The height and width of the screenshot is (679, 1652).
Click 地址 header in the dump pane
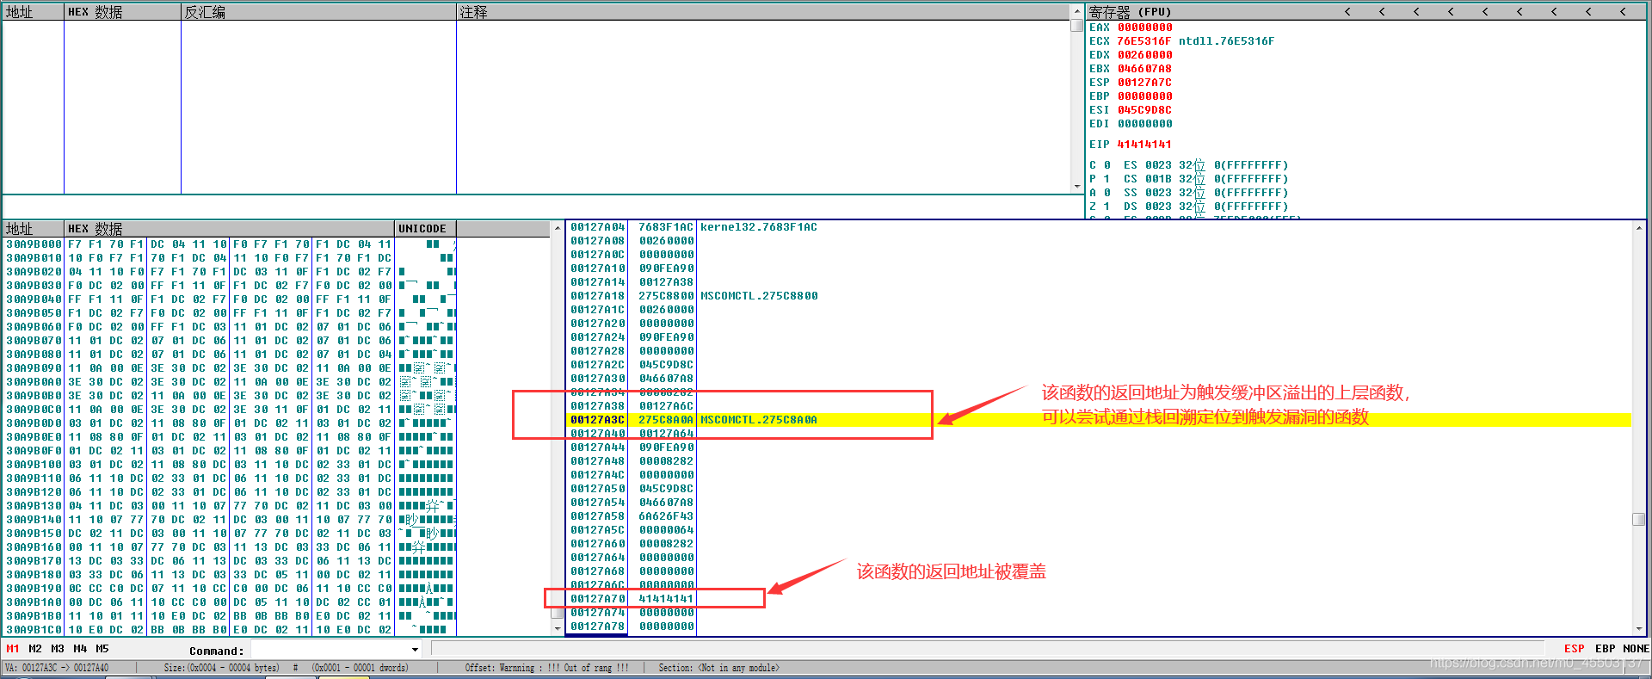click(34, 229)
